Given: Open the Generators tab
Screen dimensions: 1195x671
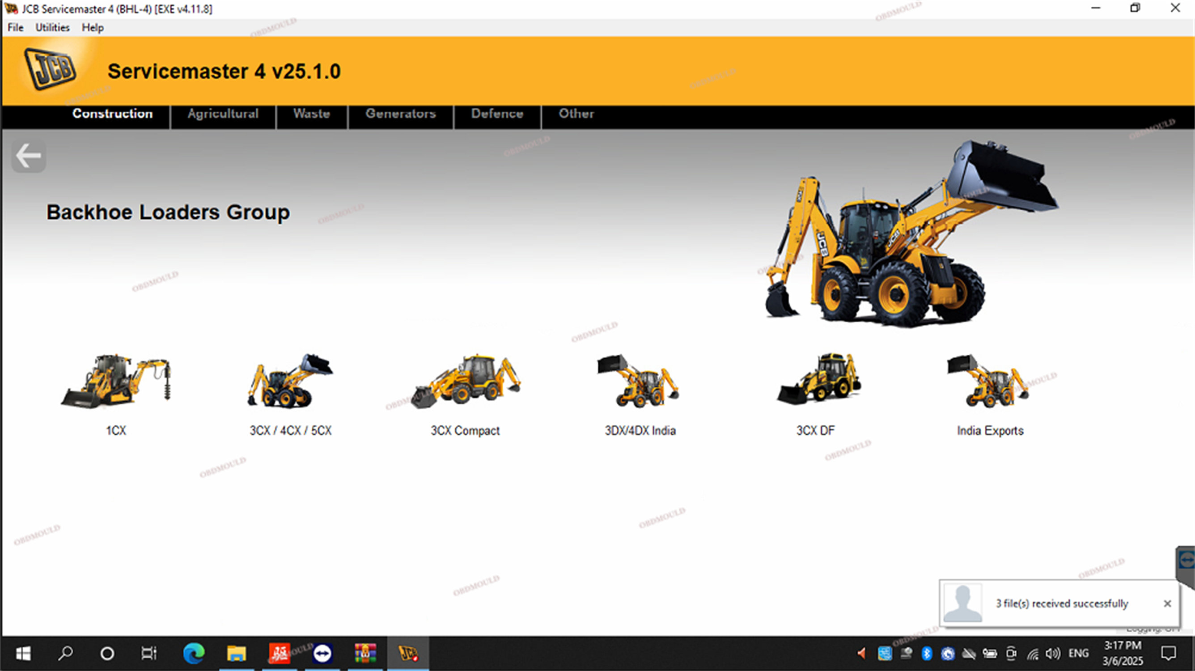Looking at the screenshot, I should (401, 114).
